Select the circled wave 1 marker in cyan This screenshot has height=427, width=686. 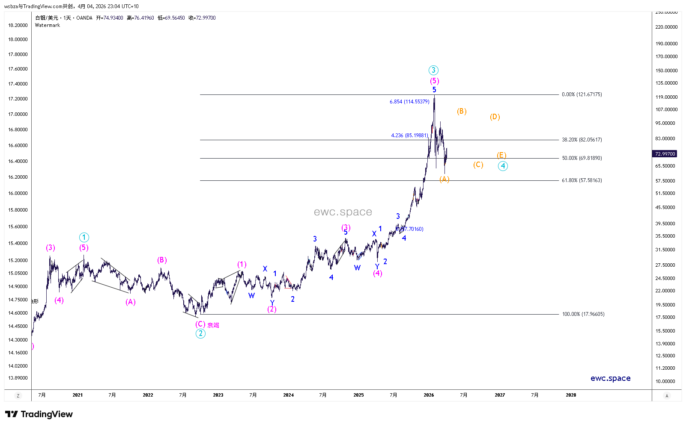(x=84, y=237)
